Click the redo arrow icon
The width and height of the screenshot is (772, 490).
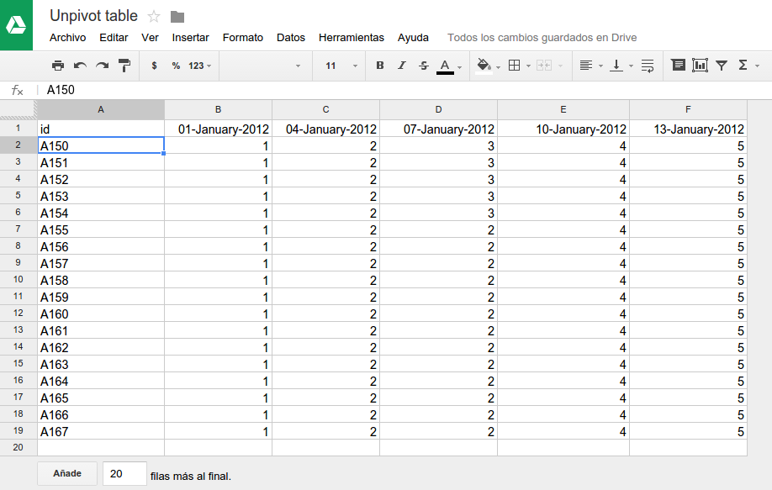coord(102,66)
